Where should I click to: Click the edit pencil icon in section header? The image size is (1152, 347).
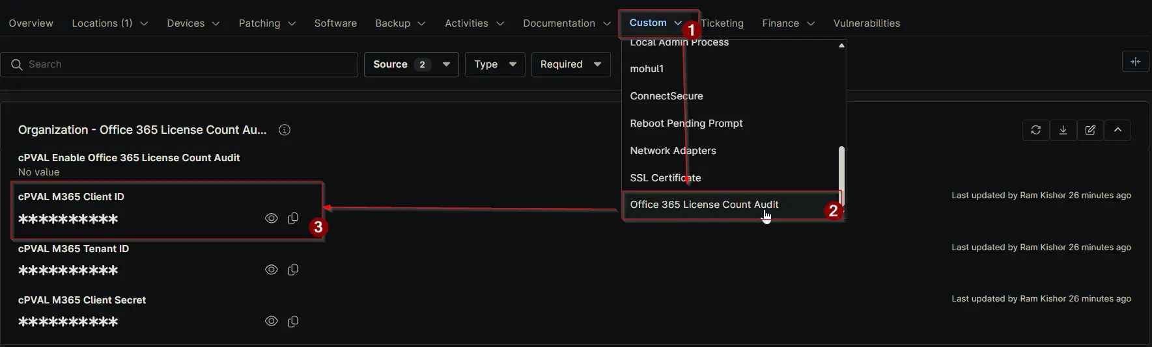tap(1090, 130)
